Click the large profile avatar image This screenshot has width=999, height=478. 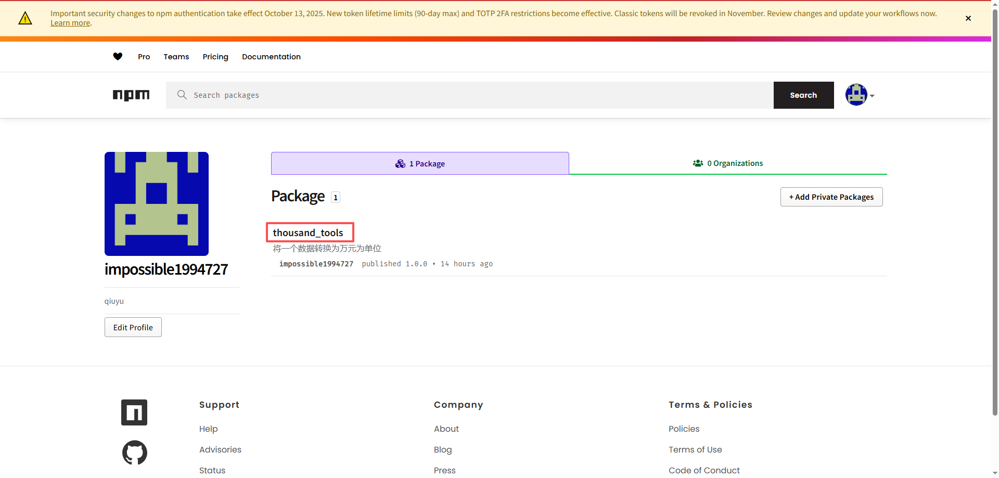(x=157, y=204)
